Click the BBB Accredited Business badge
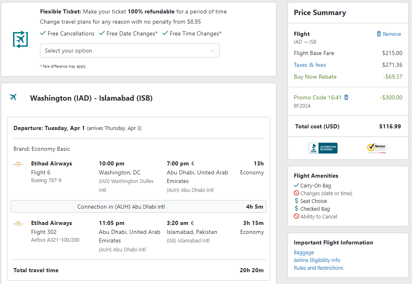Image resolution: width=412 pixels, height=284 pixels. click(x=323, y=148)
